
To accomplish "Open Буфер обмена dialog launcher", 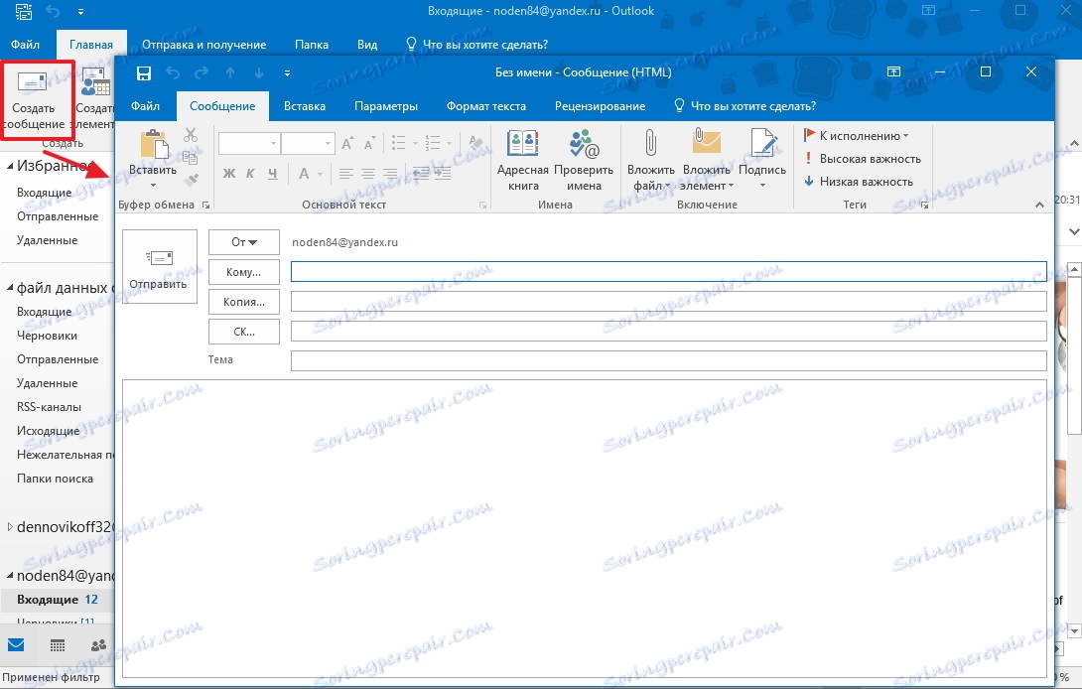I will tap(205, 206).
